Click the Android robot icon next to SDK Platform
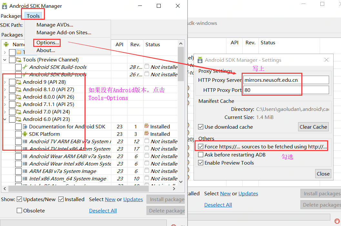The image size is (341, 226). 25,134
